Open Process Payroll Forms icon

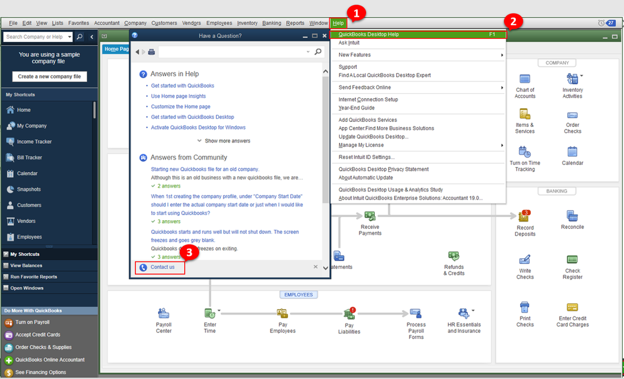[x=415, y=313]
